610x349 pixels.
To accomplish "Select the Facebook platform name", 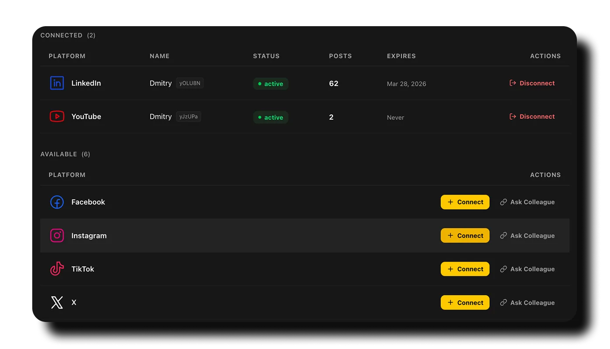I will click(x=88, y=202).
